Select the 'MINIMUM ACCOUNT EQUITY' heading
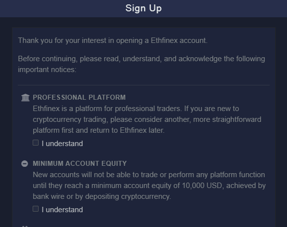287x227 pixels. pos(80,163)
